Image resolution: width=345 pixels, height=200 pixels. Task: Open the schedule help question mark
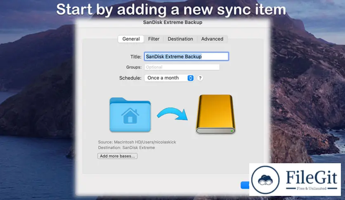(200, 78)
